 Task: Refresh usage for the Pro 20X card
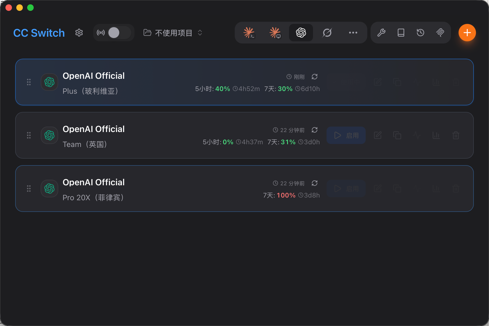pyautogui.click(x=315, y=183)
